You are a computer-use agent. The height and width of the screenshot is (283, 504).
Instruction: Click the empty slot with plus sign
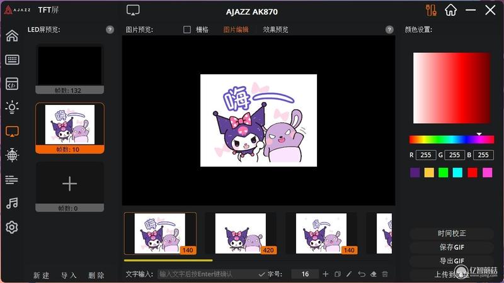pos(70,187)
